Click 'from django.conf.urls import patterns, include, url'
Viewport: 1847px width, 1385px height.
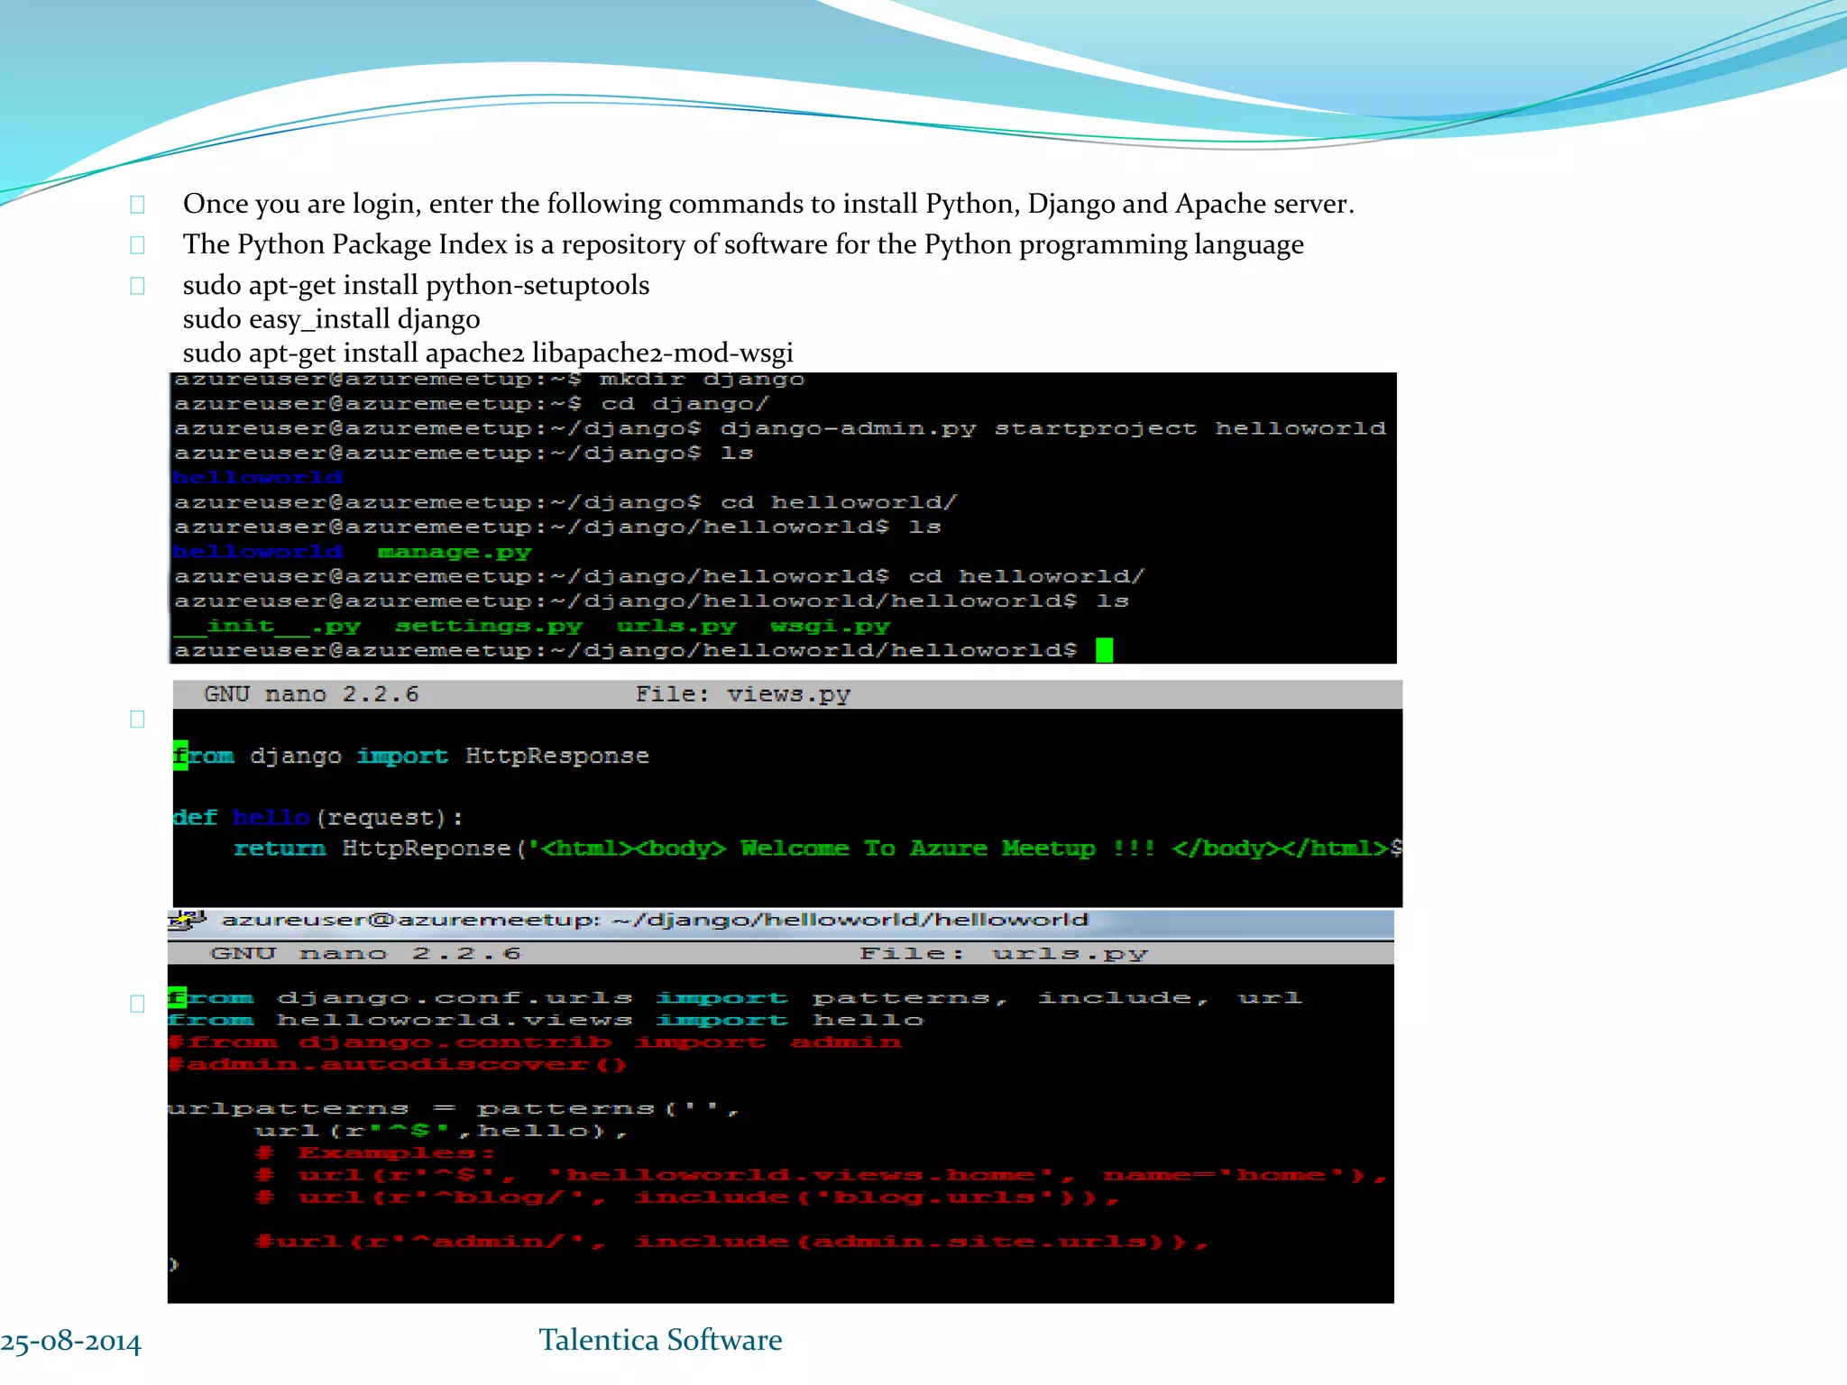[x=735, y=998]
